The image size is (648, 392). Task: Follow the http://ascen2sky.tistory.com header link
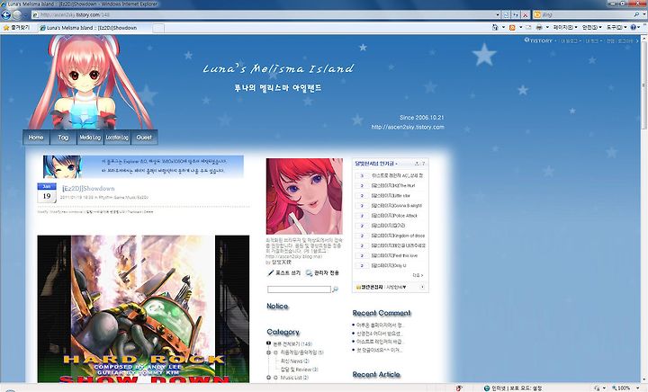point(408,127)
